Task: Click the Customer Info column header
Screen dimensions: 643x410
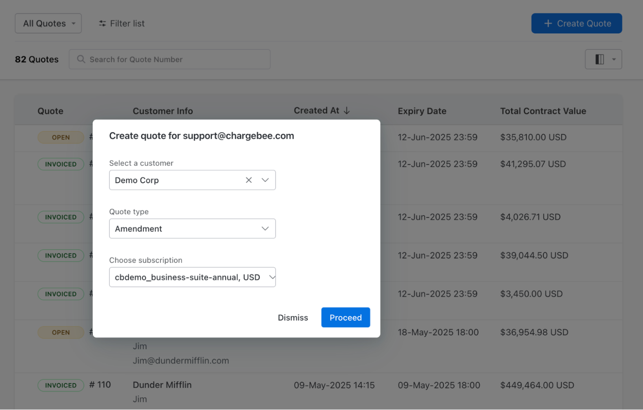Action: pos(162,111)
